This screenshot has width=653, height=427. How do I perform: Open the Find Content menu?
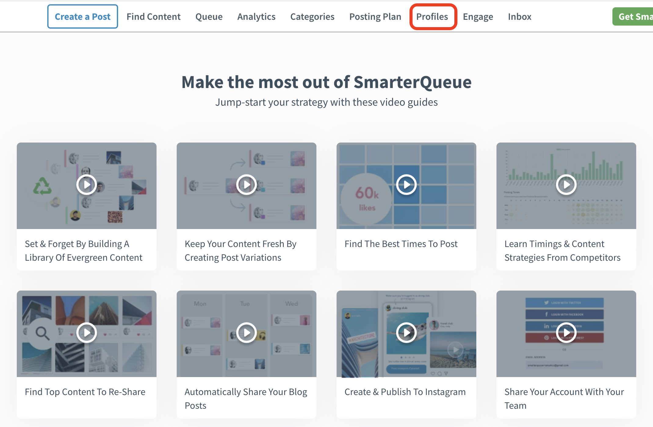click(x=153, y=16)
